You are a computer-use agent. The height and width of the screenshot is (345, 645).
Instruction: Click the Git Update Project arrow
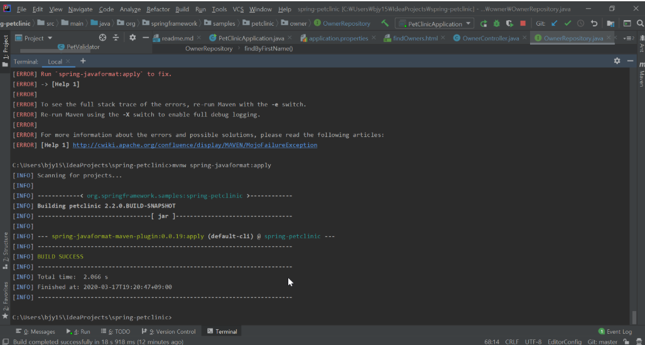pos(554,24)
